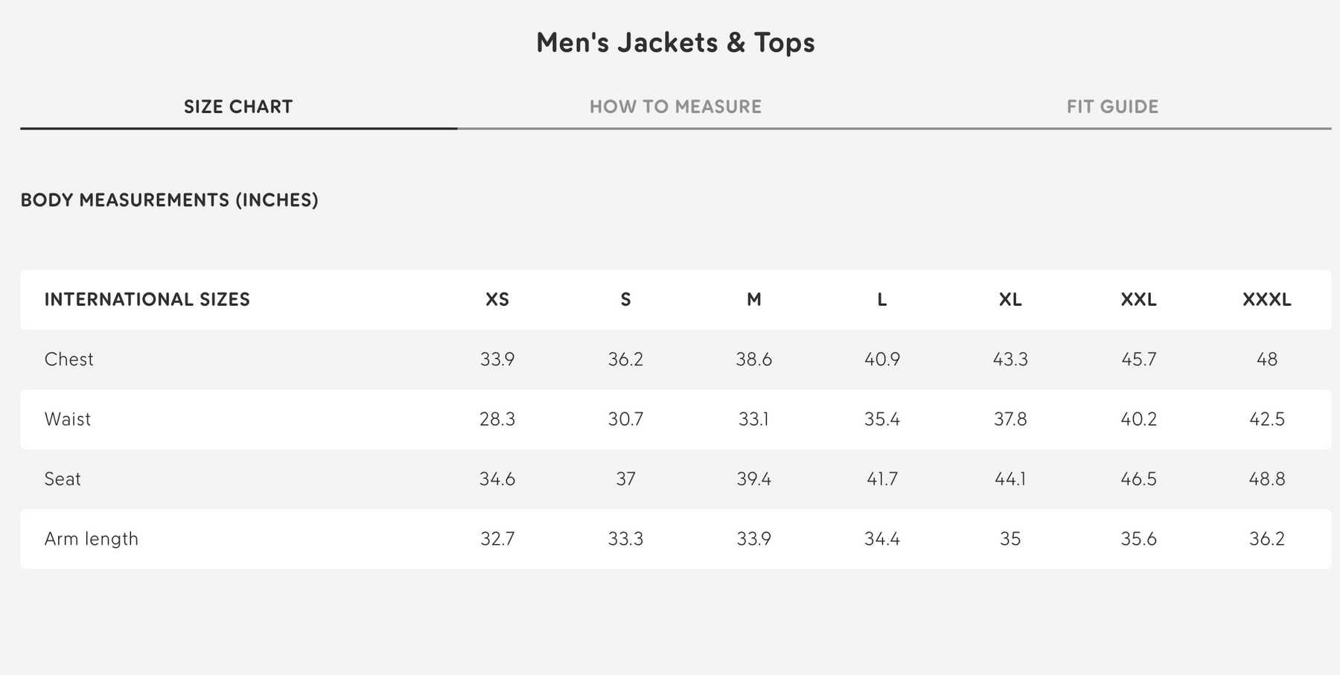The width and height of the screenshot is (1340, 675).
Task: Select the XXXL size column header
Action: coord(1266,300)
